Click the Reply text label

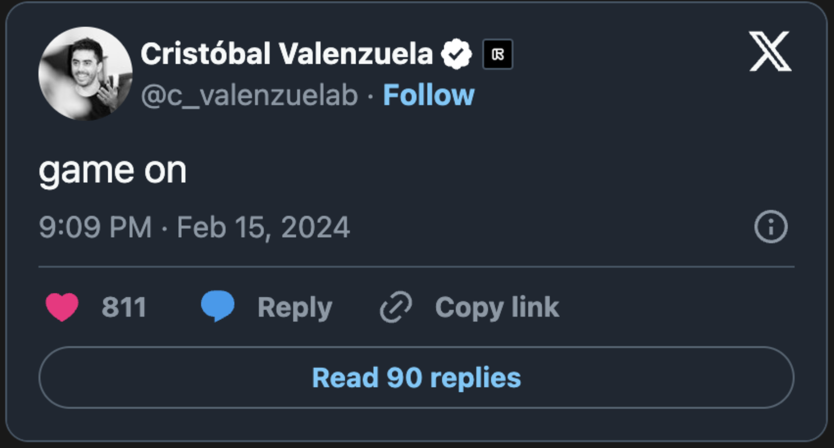[295, 307]
